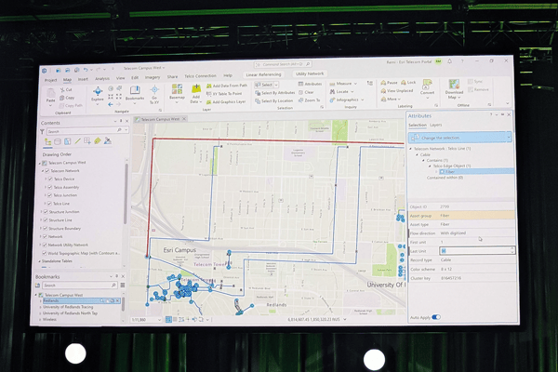Pause labeling
Screen dimensions: 558x372
point(389,83)
